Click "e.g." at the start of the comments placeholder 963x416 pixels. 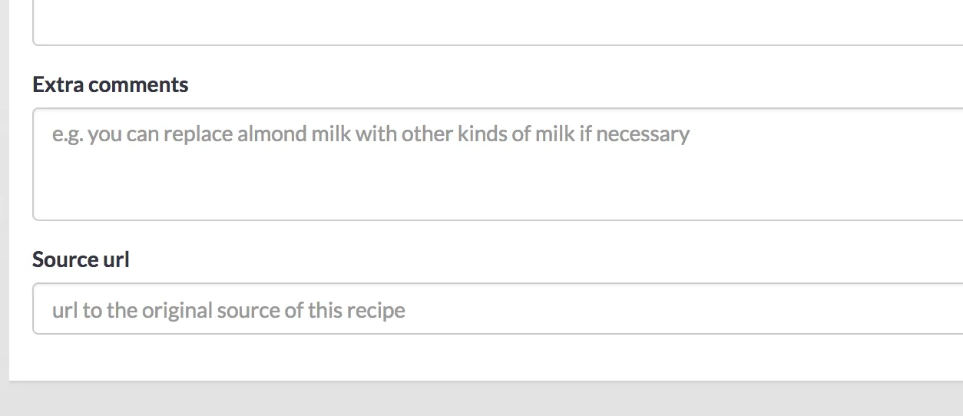click(68, 135)
